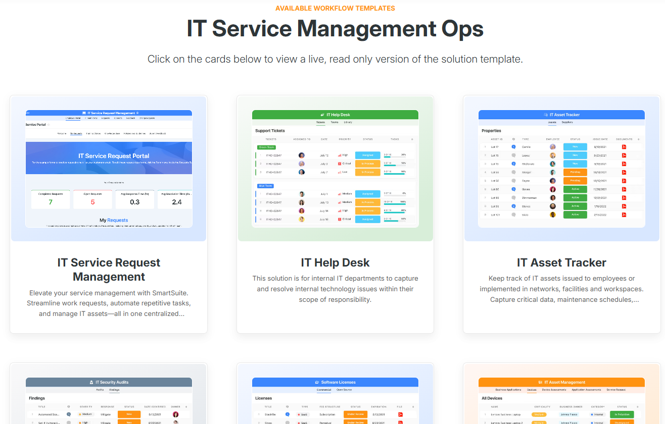This screenshot has width=665, height=424.
Task: Click the Pending status in Morgan's row
Action: click(575, 172)
